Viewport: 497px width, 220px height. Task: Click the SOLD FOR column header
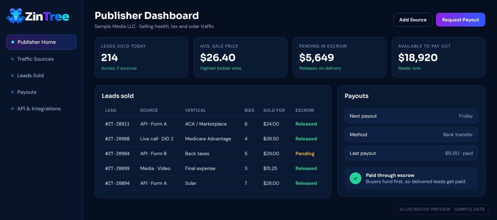274,110
